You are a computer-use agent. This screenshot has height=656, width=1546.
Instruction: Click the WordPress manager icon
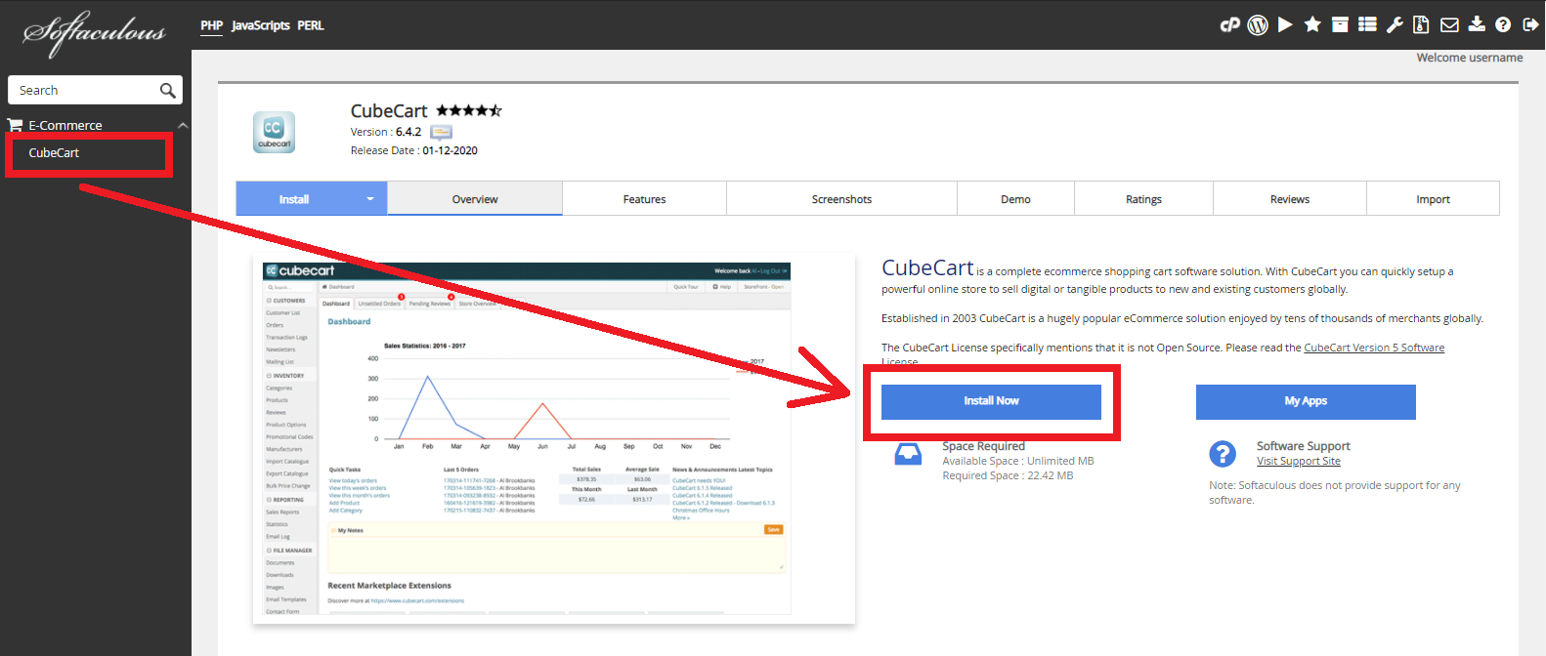[x=1258, y=25]
